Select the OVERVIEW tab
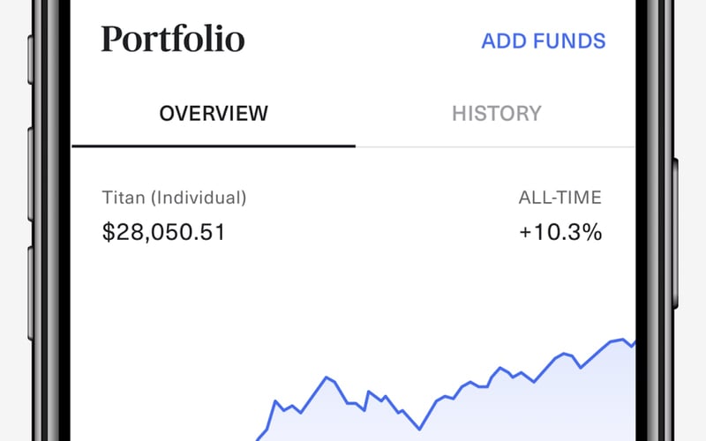This screenshot has width=706, height=441. [x=214, y=114]
